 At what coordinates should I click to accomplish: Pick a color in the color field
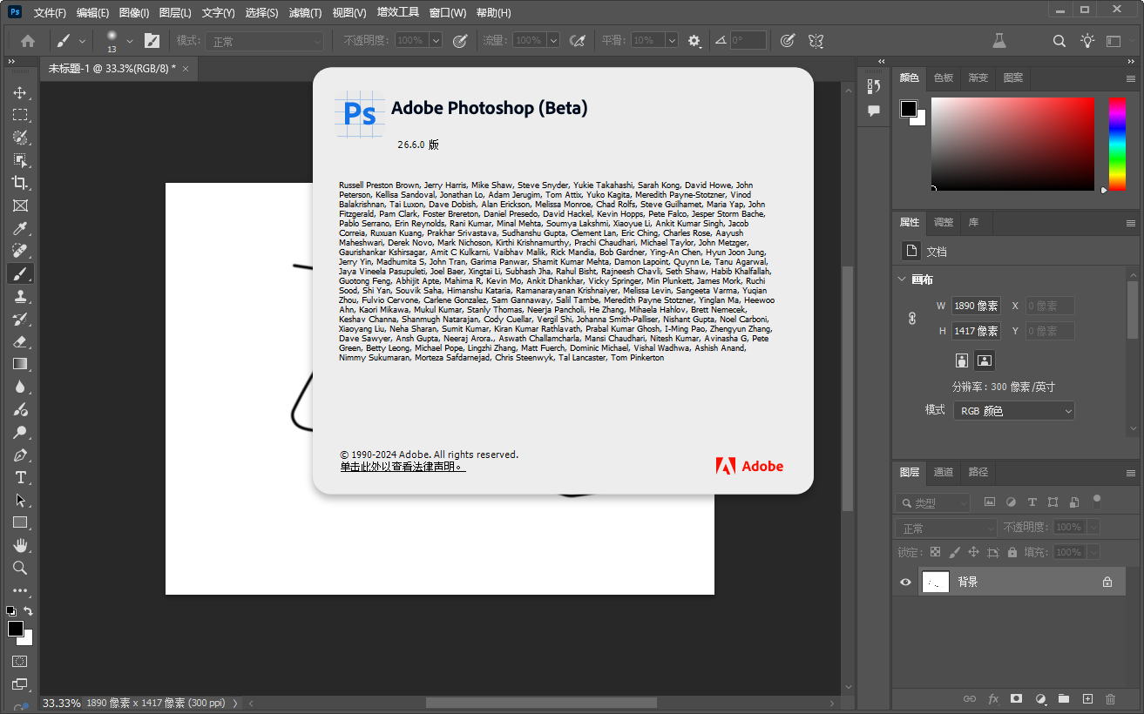point(1012,144)
